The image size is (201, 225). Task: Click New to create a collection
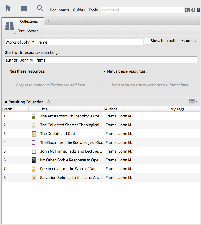21,30
